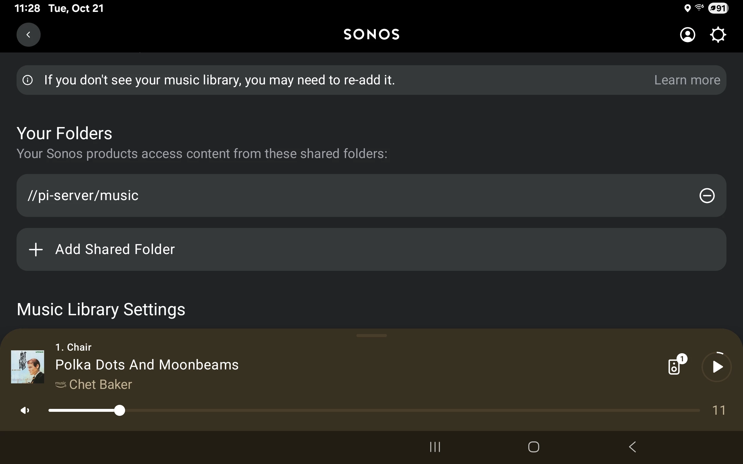Tap the Chet Baker artist name
The width and height of the screenshot is (743, 464).
tap(100, 385)
